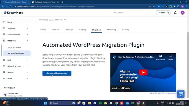Switch to the Domain tab
This screenshot has width=189, height=106.
coord(56,30)
